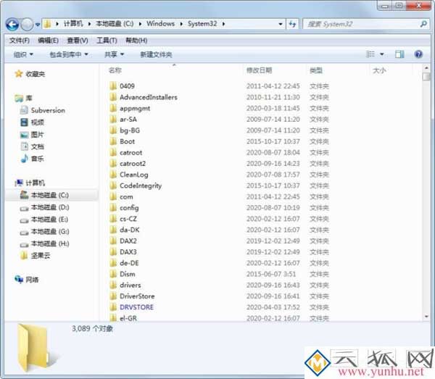The height and width of the screenshot is (379, 435).
Task: Click the appmgmt folder icon
Action: pyautogui.click(x=113, y=108)
